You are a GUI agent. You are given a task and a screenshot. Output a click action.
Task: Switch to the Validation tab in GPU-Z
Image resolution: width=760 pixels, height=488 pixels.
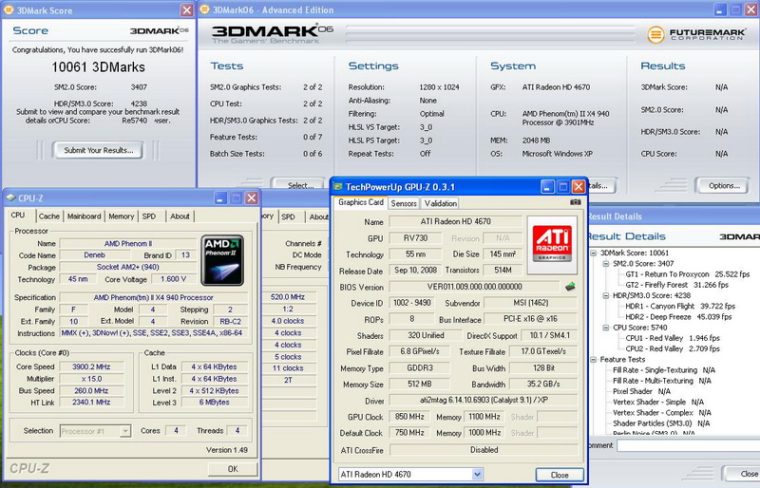(x=440, y=203)
